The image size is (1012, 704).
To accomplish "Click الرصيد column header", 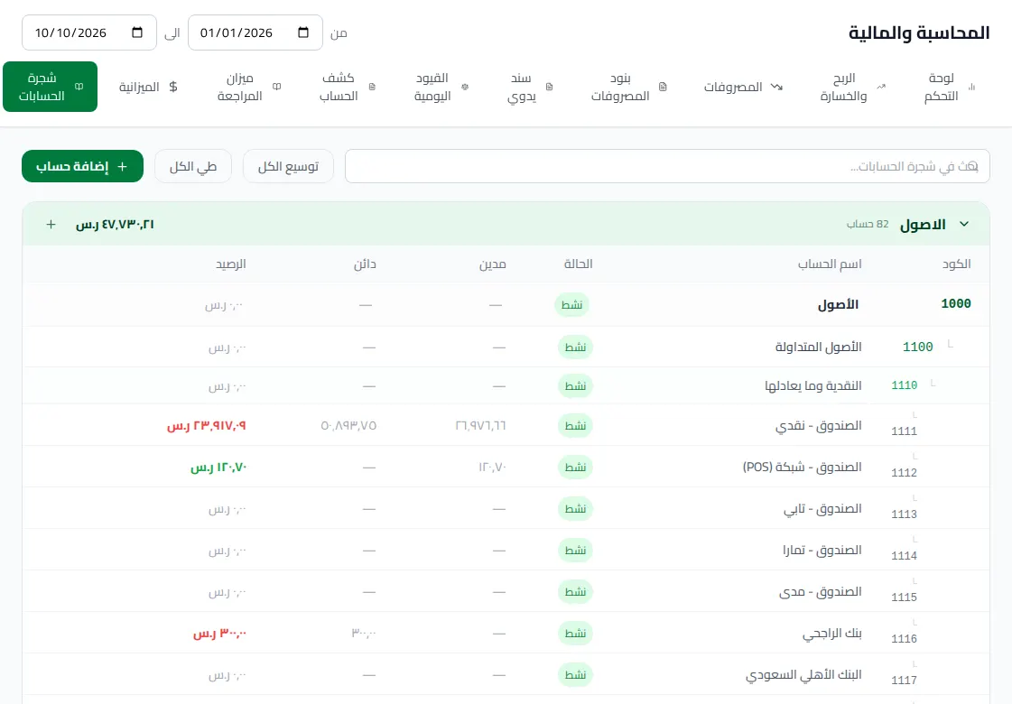I will pos(231,264).
